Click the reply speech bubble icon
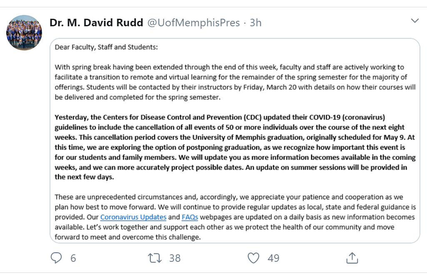 coord(56,258)
